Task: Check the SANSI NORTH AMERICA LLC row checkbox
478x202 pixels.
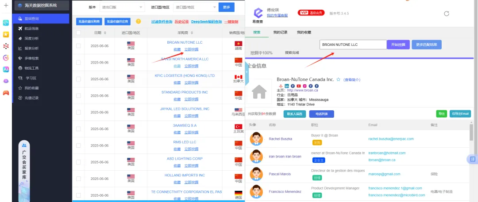Action: click(78, 62)
